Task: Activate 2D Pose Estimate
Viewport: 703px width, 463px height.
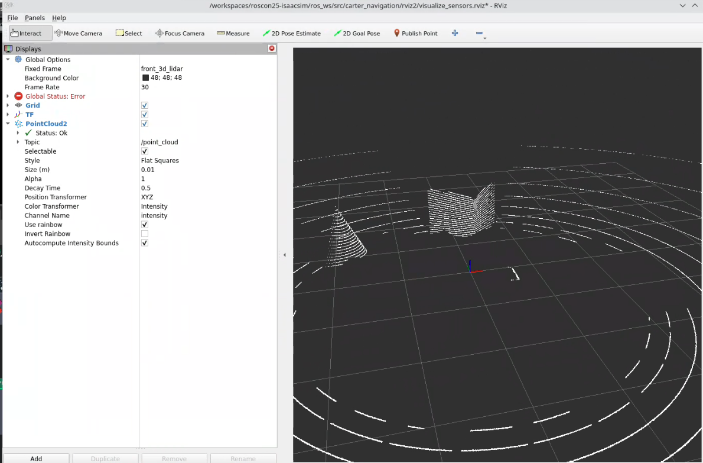Action: click(291, 33)
